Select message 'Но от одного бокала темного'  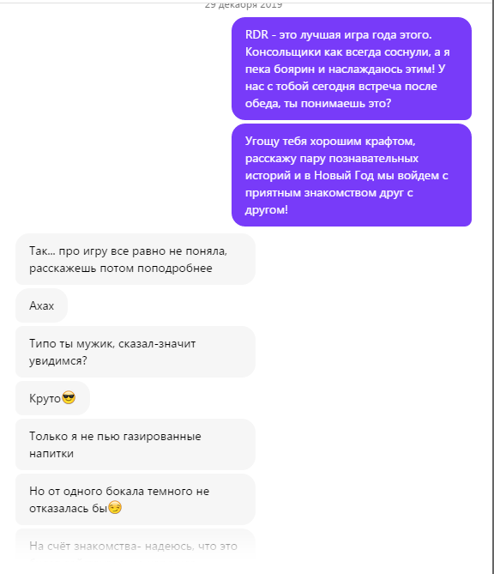[x=135, y=499]
